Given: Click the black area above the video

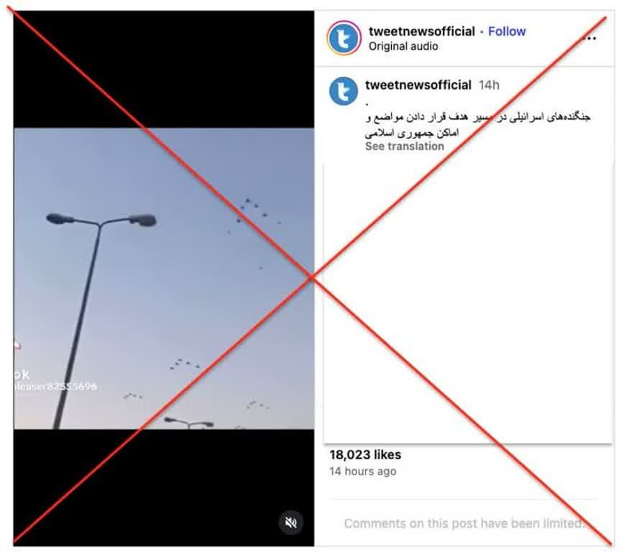Looking at the screenshot, I should pos(164,69).
